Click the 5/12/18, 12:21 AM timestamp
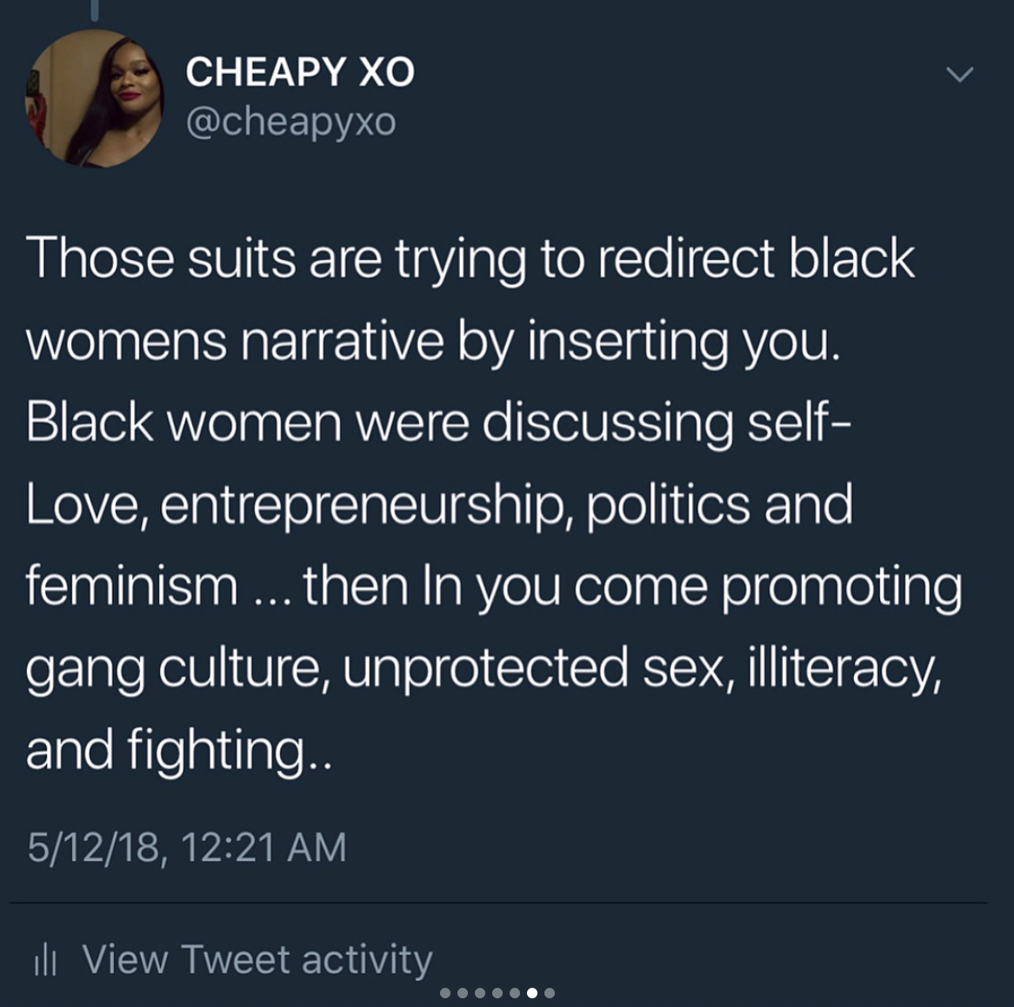The image size is (1014, 1007). point(187,847)
